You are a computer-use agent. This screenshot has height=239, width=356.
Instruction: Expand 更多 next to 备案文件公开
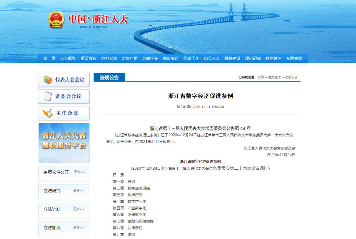click(x=79, y=172)
